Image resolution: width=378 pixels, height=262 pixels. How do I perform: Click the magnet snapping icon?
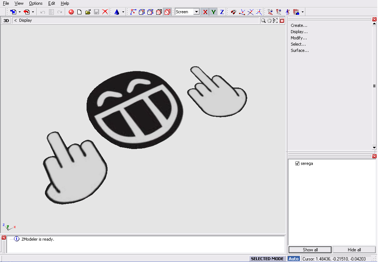(x=233, y=12)
